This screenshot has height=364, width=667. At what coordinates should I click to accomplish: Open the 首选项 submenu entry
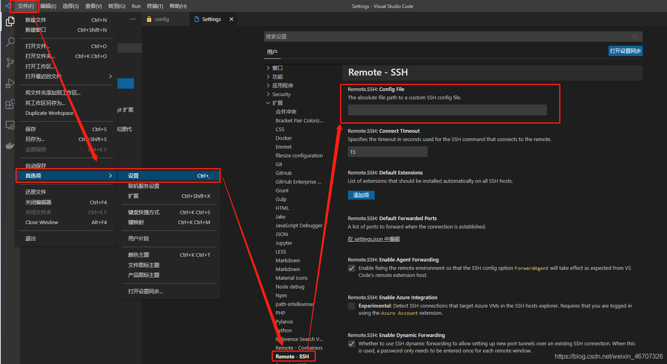[66, 176]
